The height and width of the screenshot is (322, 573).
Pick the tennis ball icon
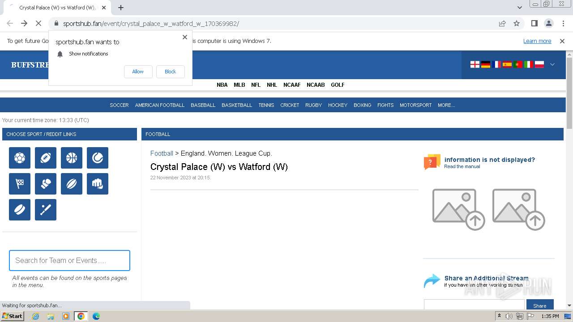point(98,158)
